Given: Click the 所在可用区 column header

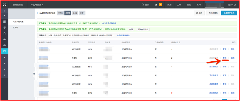Looking at the screenshot, I should (x=126, y=42).
